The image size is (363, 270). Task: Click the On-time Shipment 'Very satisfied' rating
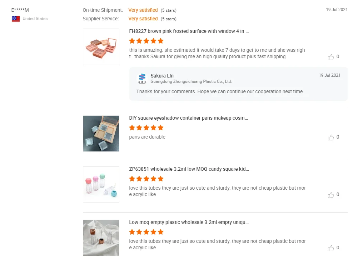[143, 10]
